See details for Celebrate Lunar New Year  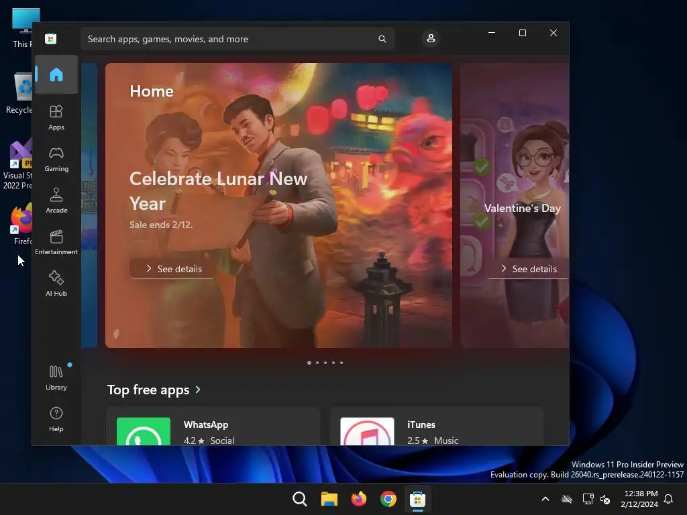pyautogui.click(x=174, y=268)
